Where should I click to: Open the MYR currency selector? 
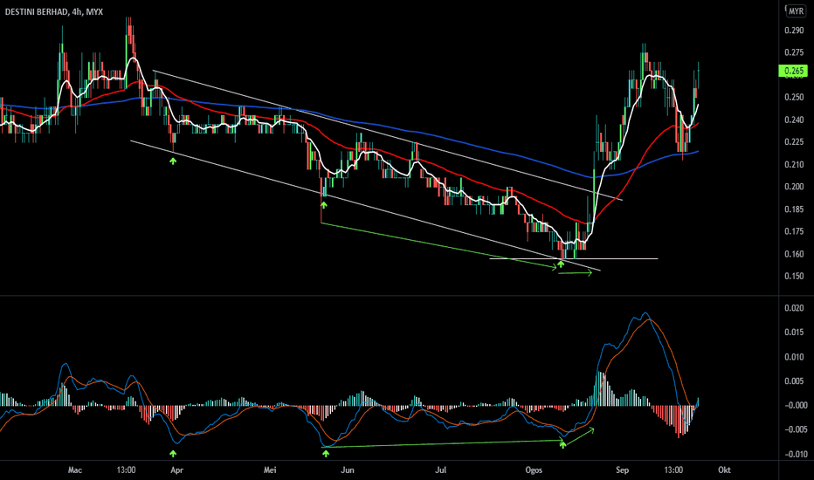(x=796, y=10)
